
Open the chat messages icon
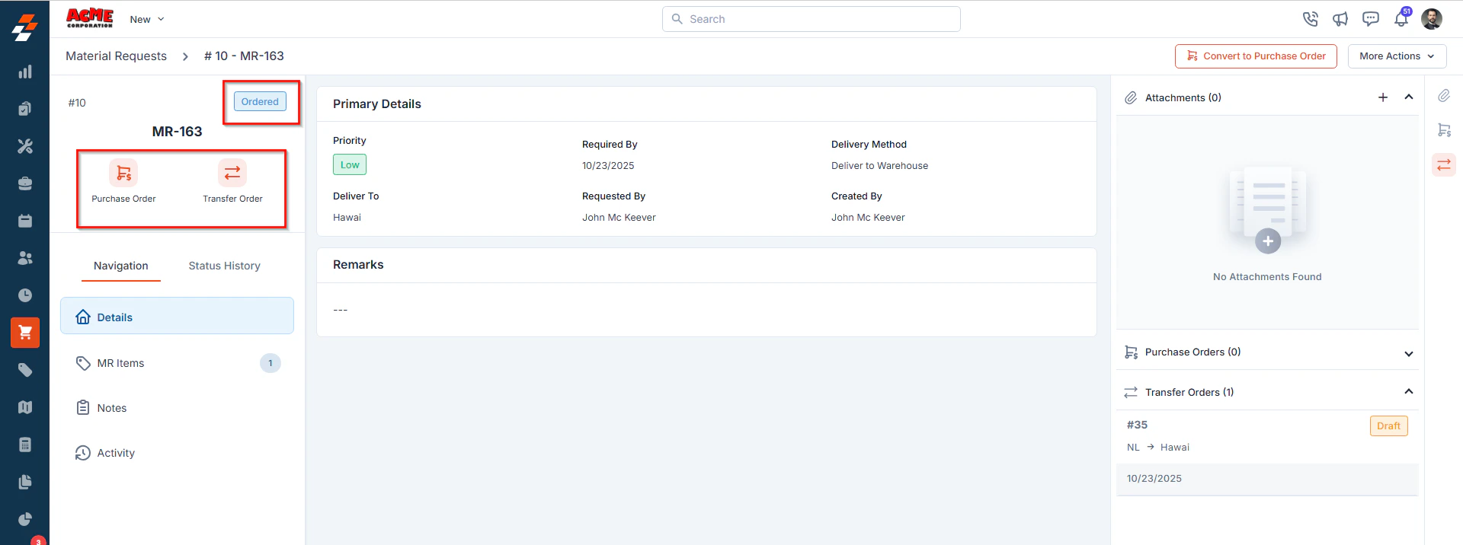(x=1371, y=19)
